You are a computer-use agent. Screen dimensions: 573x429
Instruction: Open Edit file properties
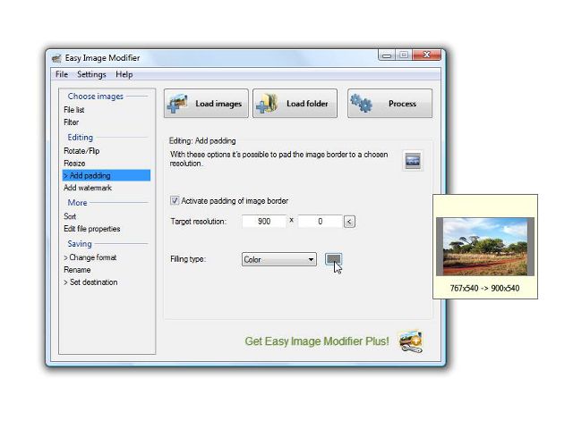coord(91,229)
